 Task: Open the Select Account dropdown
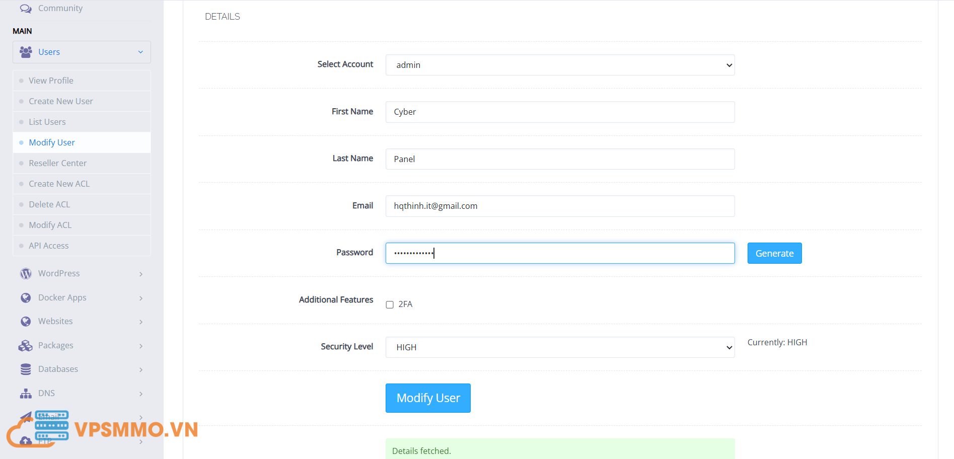pyautogui.click(x=560, y=65)
